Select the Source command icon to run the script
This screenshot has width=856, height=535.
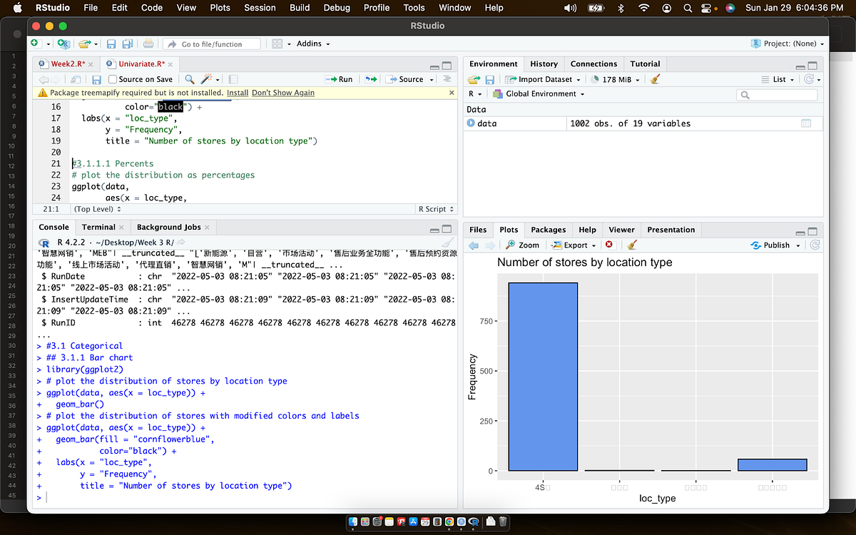pos(407,79)
